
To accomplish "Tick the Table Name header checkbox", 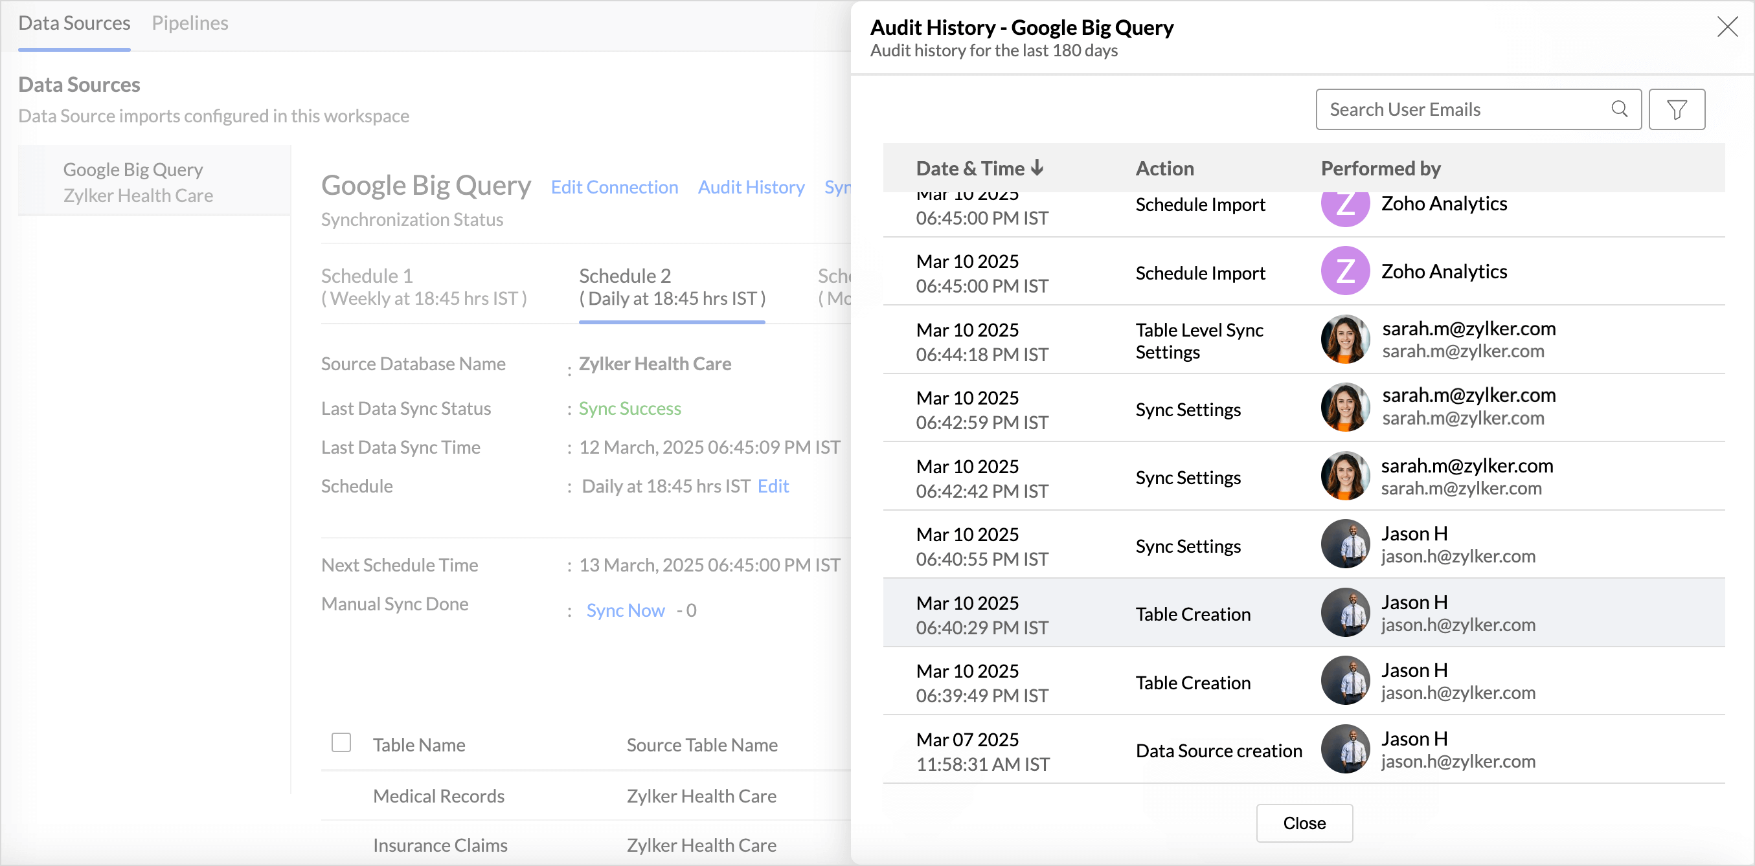I will click(341, 742).
